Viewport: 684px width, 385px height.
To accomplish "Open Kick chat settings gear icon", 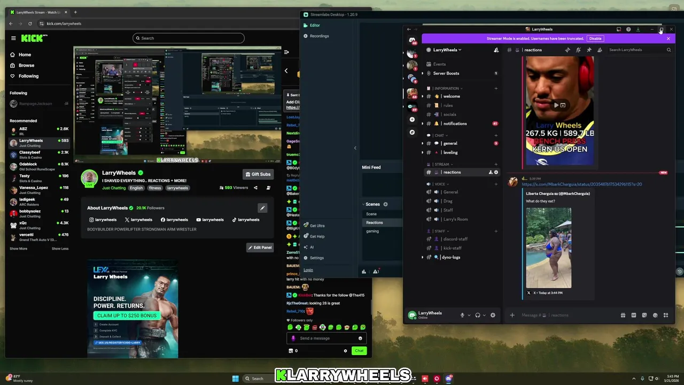I will [345, 351].
